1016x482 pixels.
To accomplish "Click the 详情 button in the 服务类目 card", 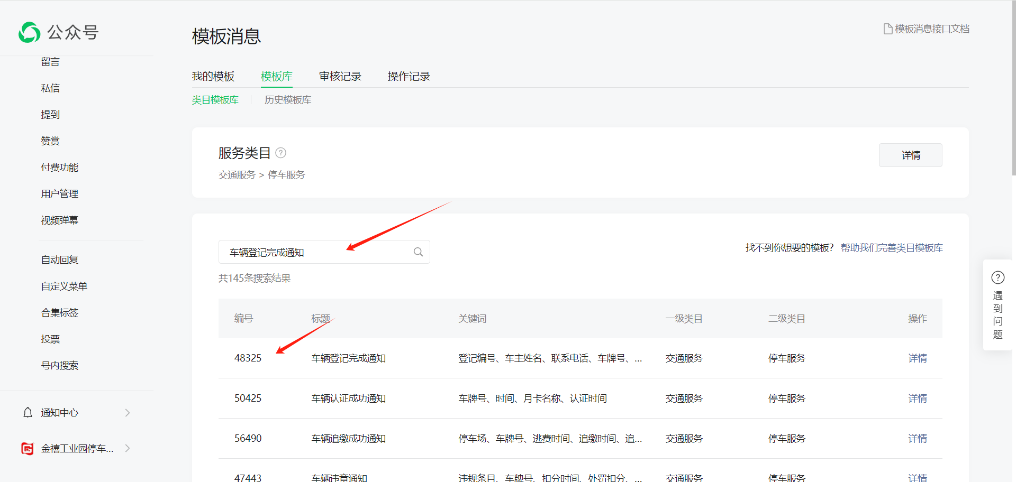I will click(911, 155).
